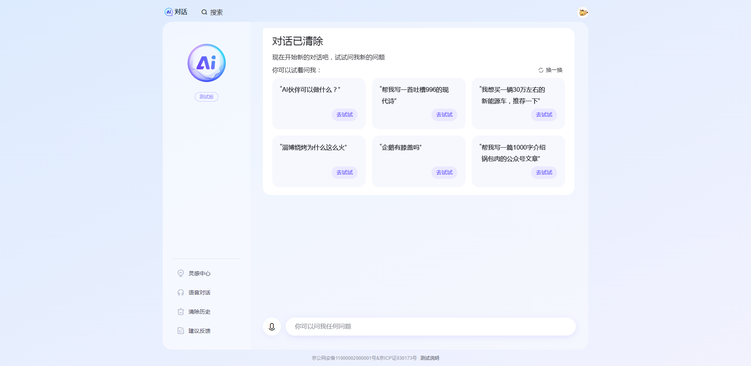Open 建议反馈 feedback icon
The width and height of the screenshot is (751, 366).
180,330
